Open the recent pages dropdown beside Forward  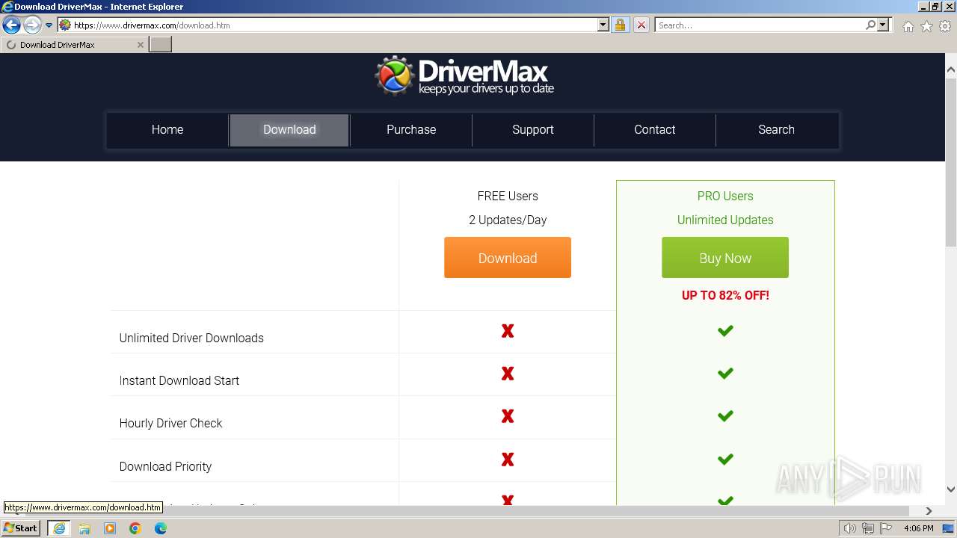[49, 25]
